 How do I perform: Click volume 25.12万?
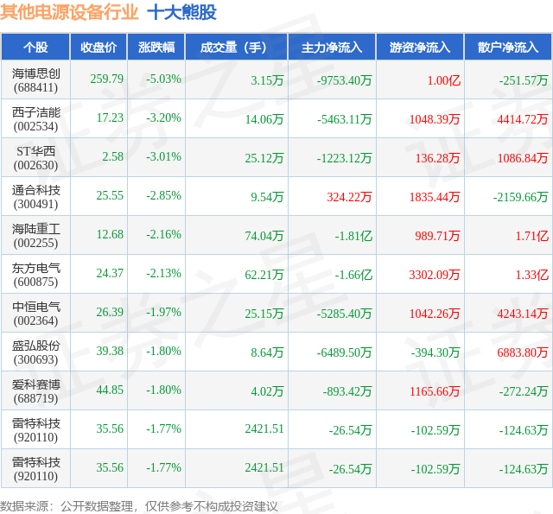point(264,158)
